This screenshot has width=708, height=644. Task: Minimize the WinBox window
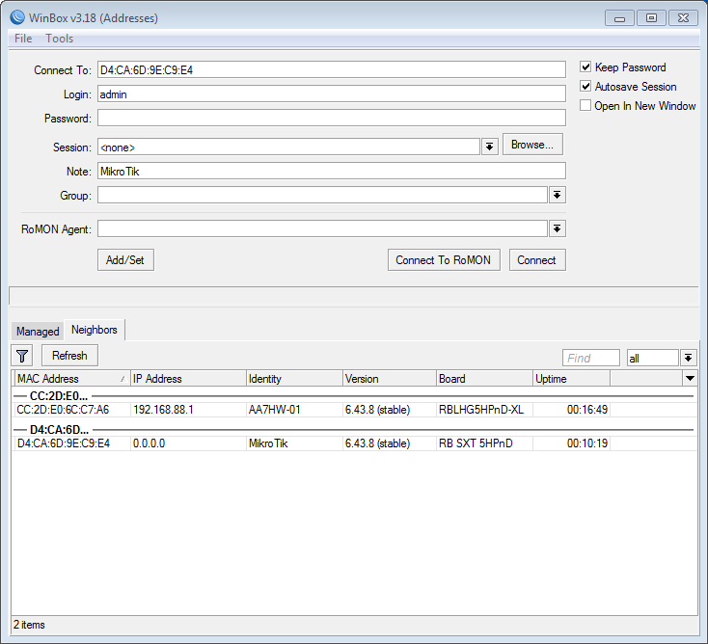tap(619, 18)
